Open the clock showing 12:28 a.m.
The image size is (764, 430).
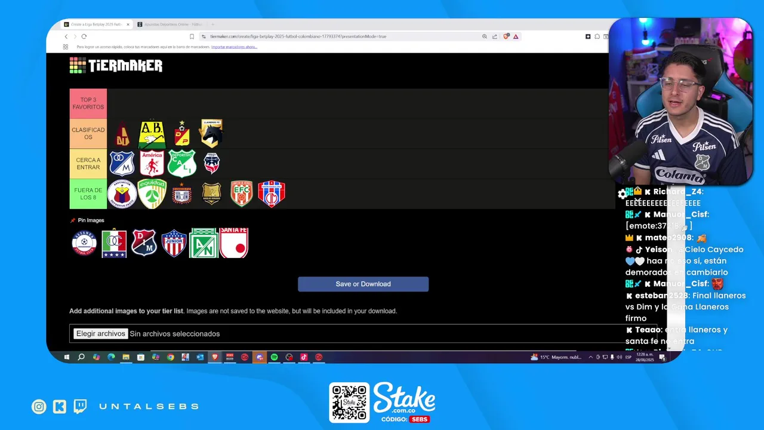point(645,357)
